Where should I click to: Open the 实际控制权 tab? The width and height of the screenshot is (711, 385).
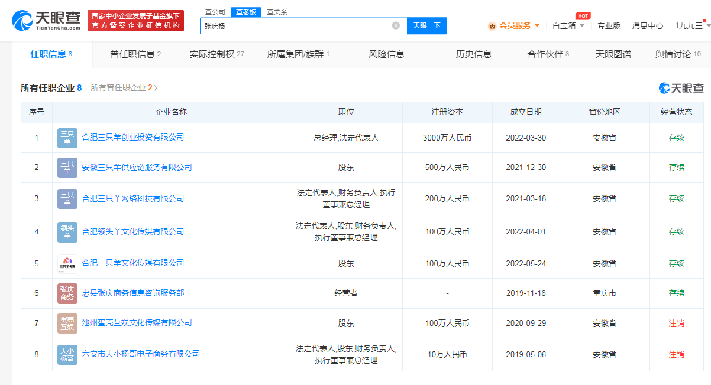(x=216, y=54)
